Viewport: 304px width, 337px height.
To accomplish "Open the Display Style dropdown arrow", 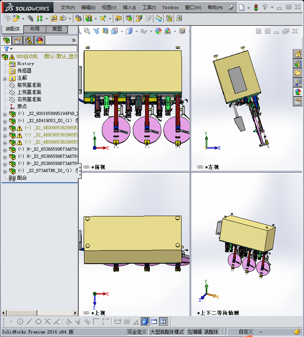I will (136, 32).
